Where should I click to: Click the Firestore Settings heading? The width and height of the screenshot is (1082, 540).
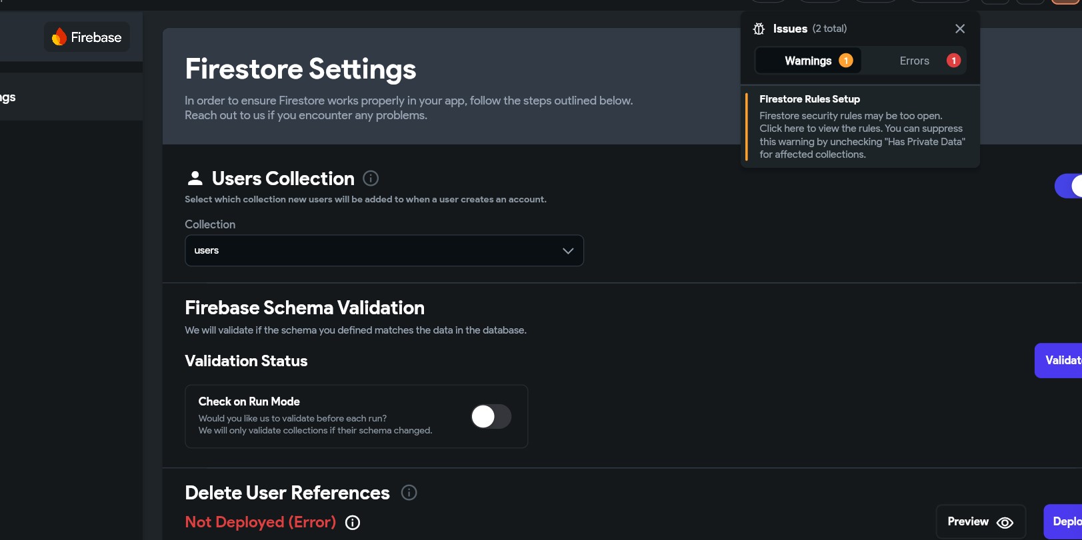pyautogui.click(x=301, y=69)
